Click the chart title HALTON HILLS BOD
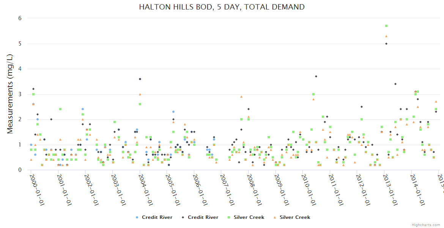444x228 pixels. coord(222,7)
